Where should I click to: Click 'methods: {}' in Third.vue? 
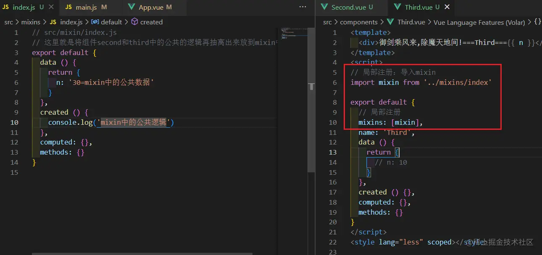pyautogui.click(x=381, y=212)
